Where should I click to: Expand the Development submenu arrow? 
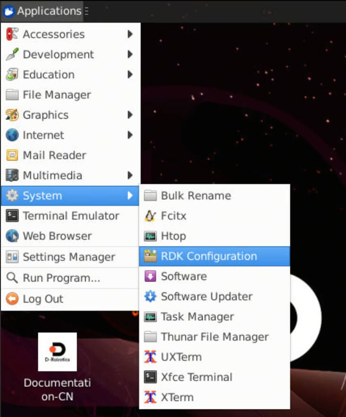130,54
